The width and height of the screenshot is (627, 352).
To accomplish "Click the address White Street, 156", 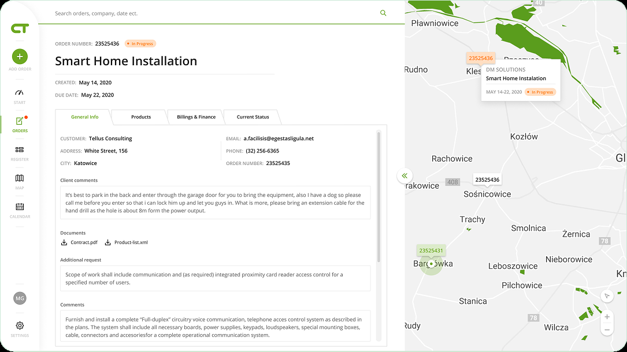I will pyautogui.click(x=106, y=151).
